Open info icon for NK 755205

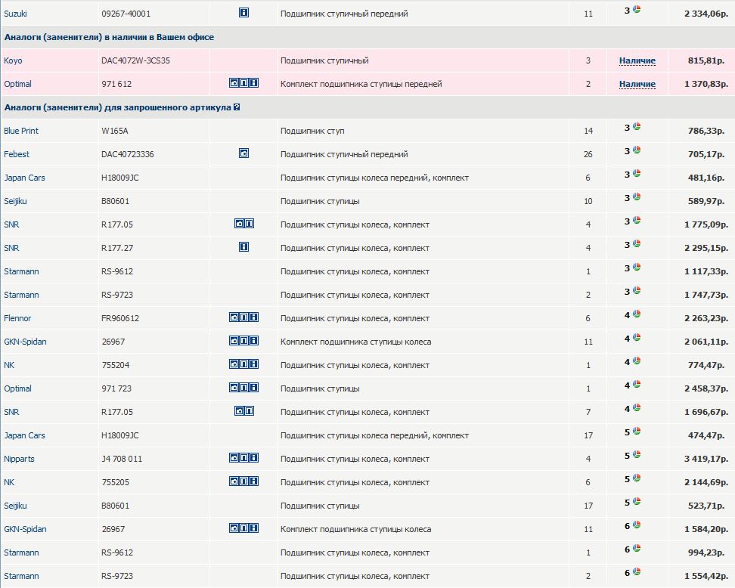[x=253, y=481]
